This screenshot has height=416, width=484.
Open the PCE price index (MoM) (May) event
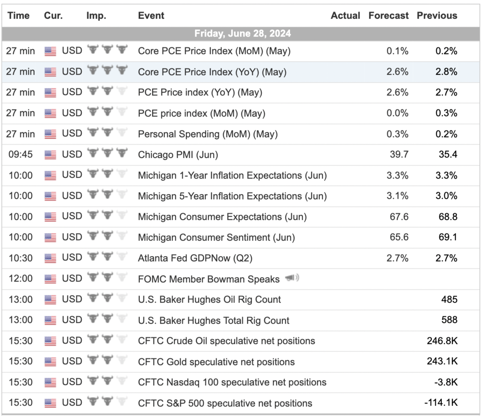click(x=201, y=113)
